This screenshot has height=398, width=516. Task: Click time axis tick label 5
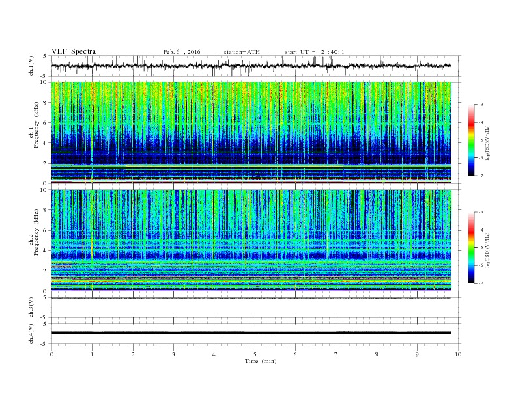click(255, 354)
